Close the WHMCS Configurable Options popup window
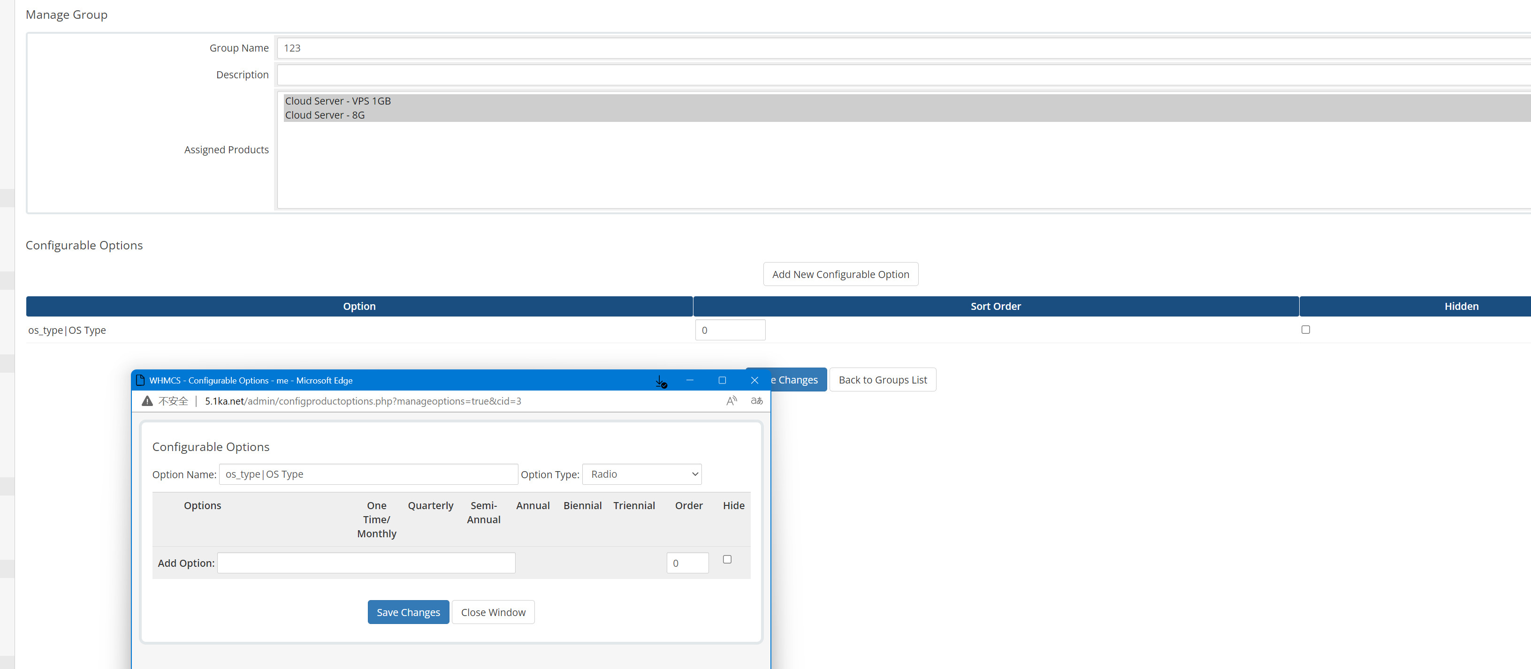Image resolution: width=1531 pixels, height=669 pixels. [755, 380]
